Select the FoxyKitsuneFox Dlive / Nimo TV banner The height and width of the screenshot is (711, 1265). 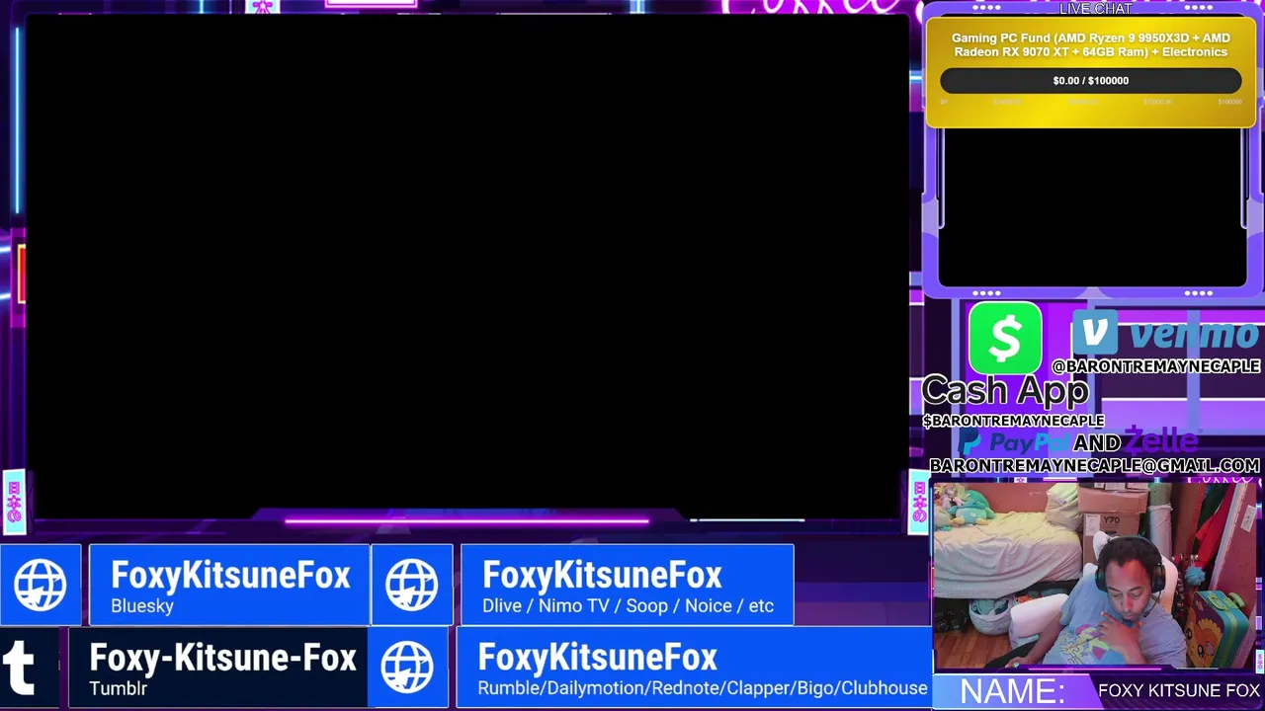tap(627, 585)
